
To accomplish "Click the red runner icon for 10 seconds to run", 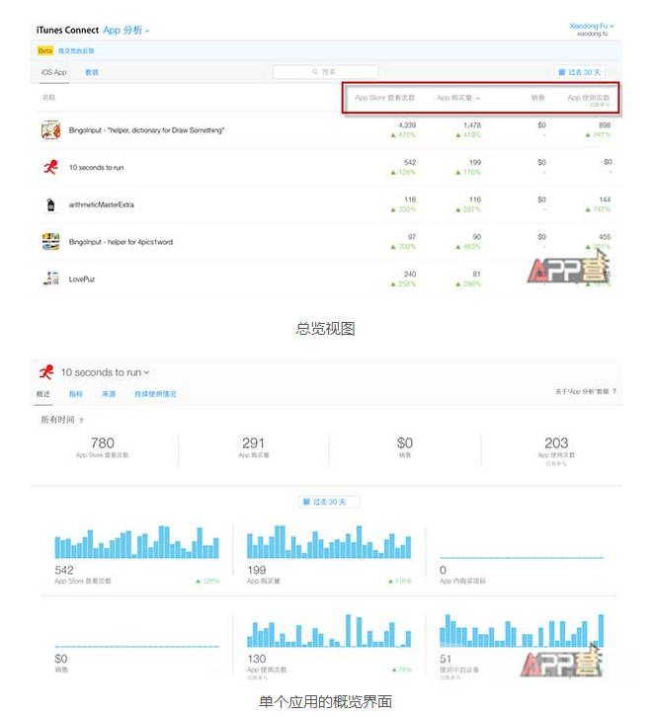I will (x=50, y=167).
